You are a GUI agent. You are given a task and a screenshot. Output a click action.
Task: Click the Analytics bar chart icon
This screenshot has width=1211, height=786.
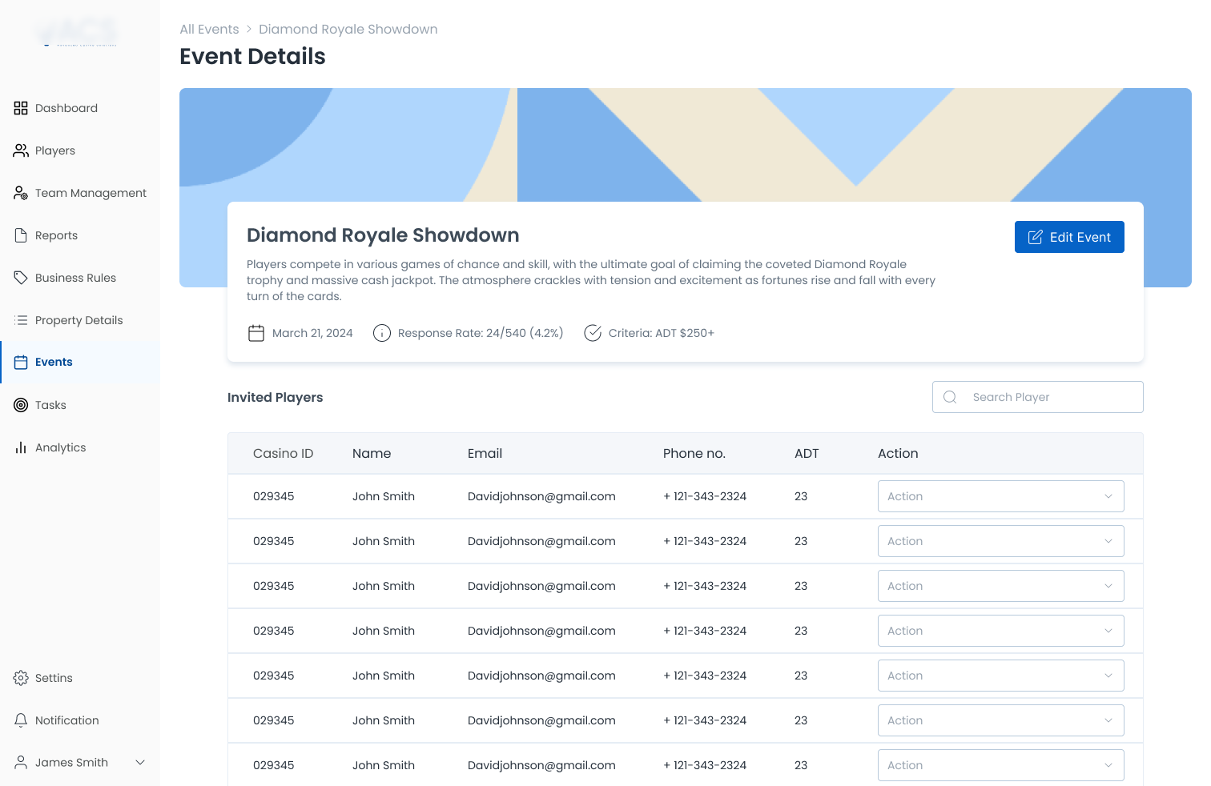pyautogui.click(x=21, y=447)
